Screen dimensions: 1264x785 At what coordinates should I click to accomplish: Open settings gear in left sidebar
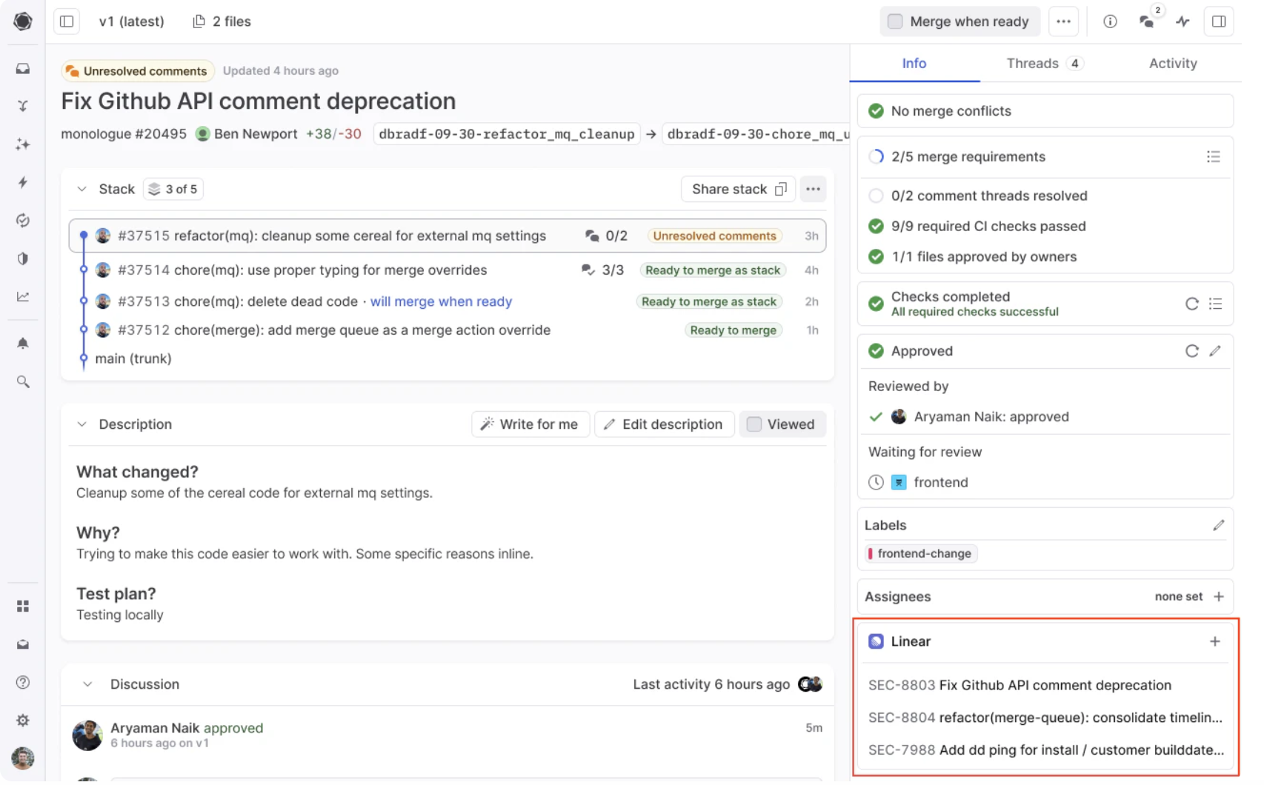(23, 721)
